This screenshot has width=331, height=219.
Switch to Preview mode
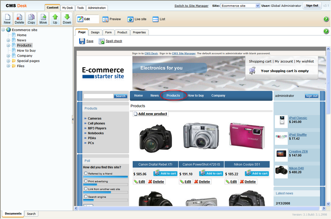(x=112, y=19)
